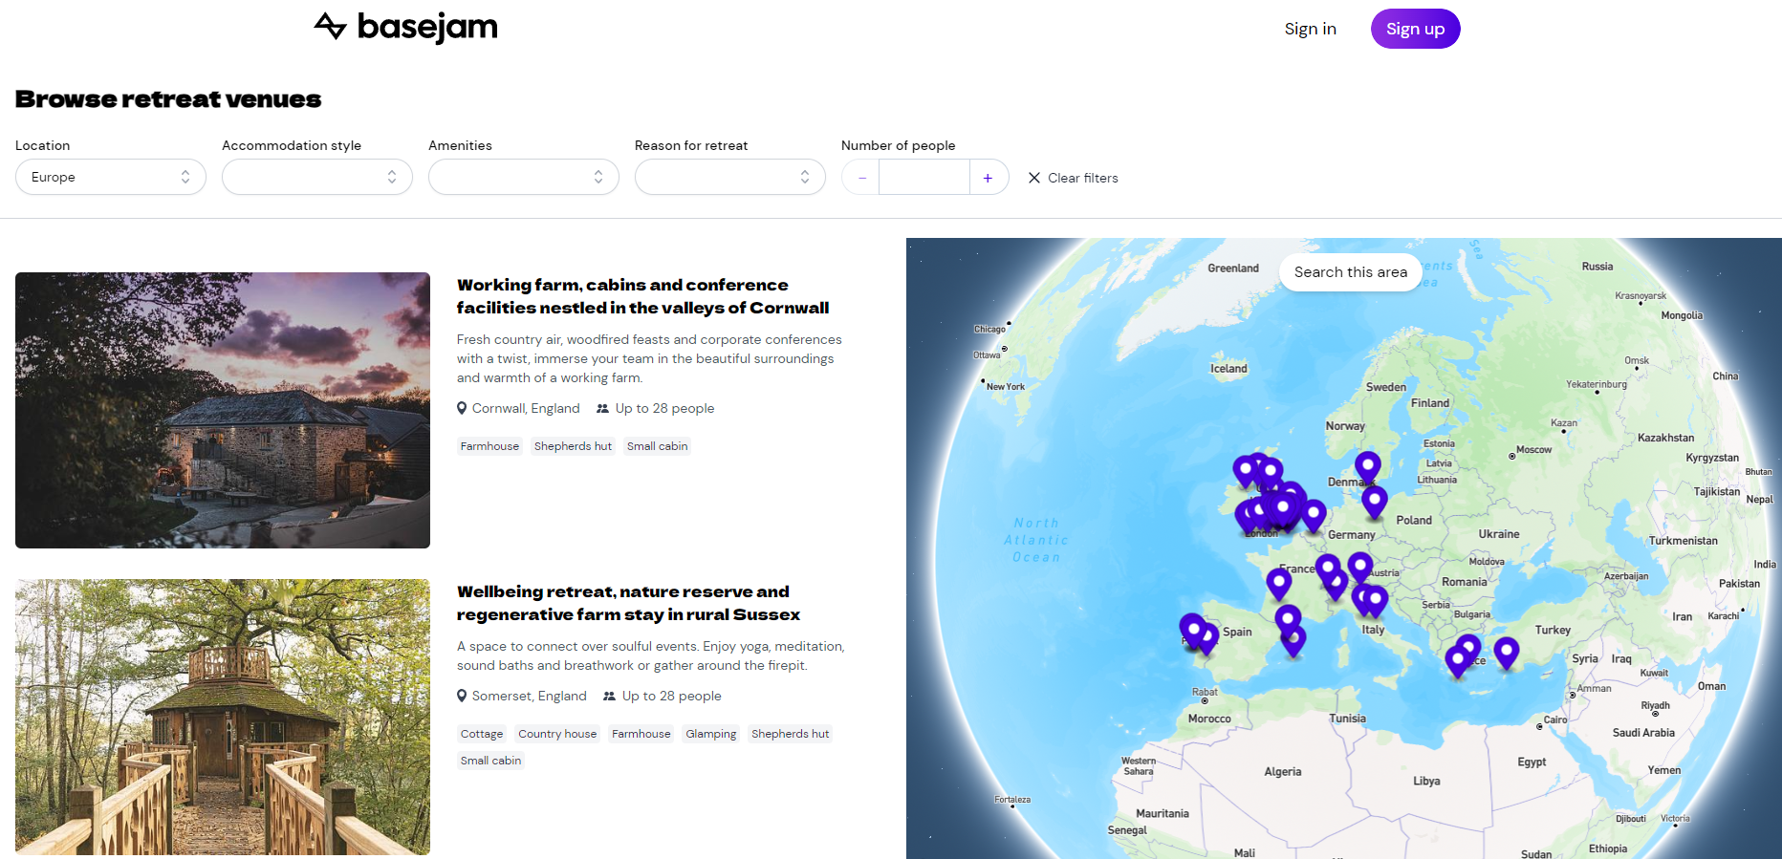Viewport: 1782px width, 859px height.
Task: Click the Cornwall, England location text
Action: [x=526, y=408]
